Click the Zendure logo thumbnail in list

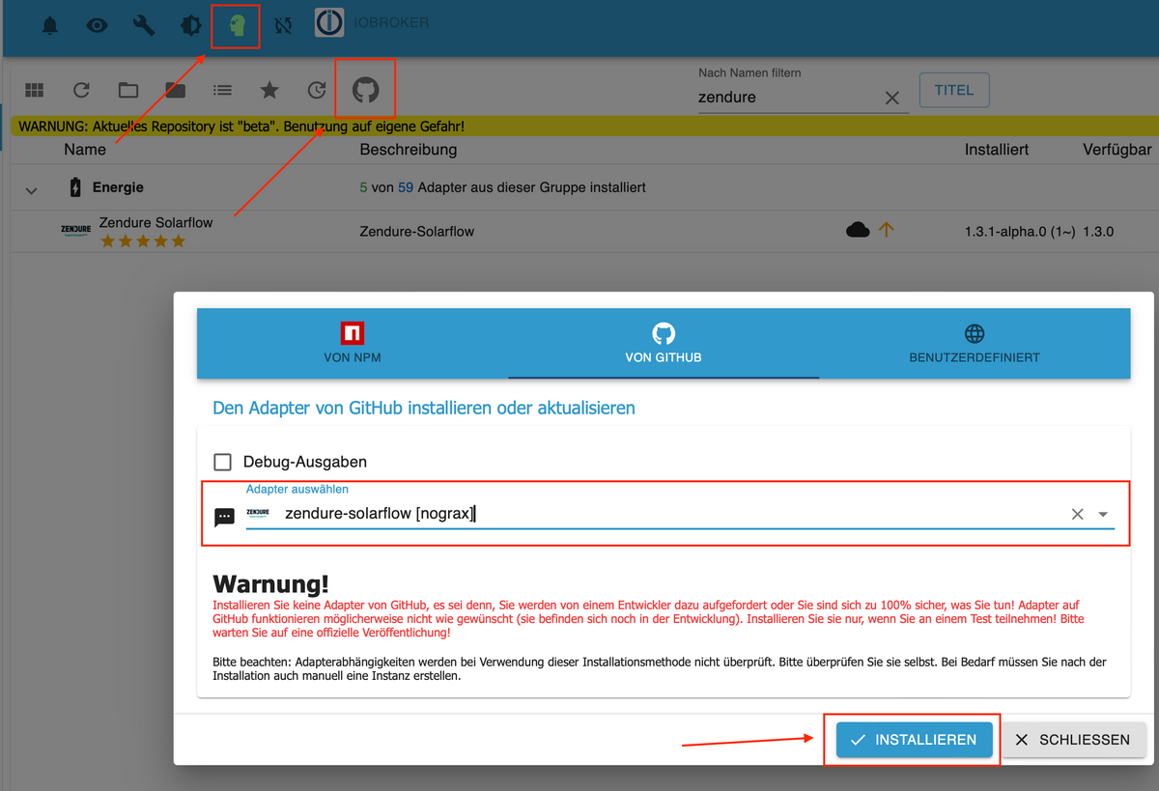[75, 232]
